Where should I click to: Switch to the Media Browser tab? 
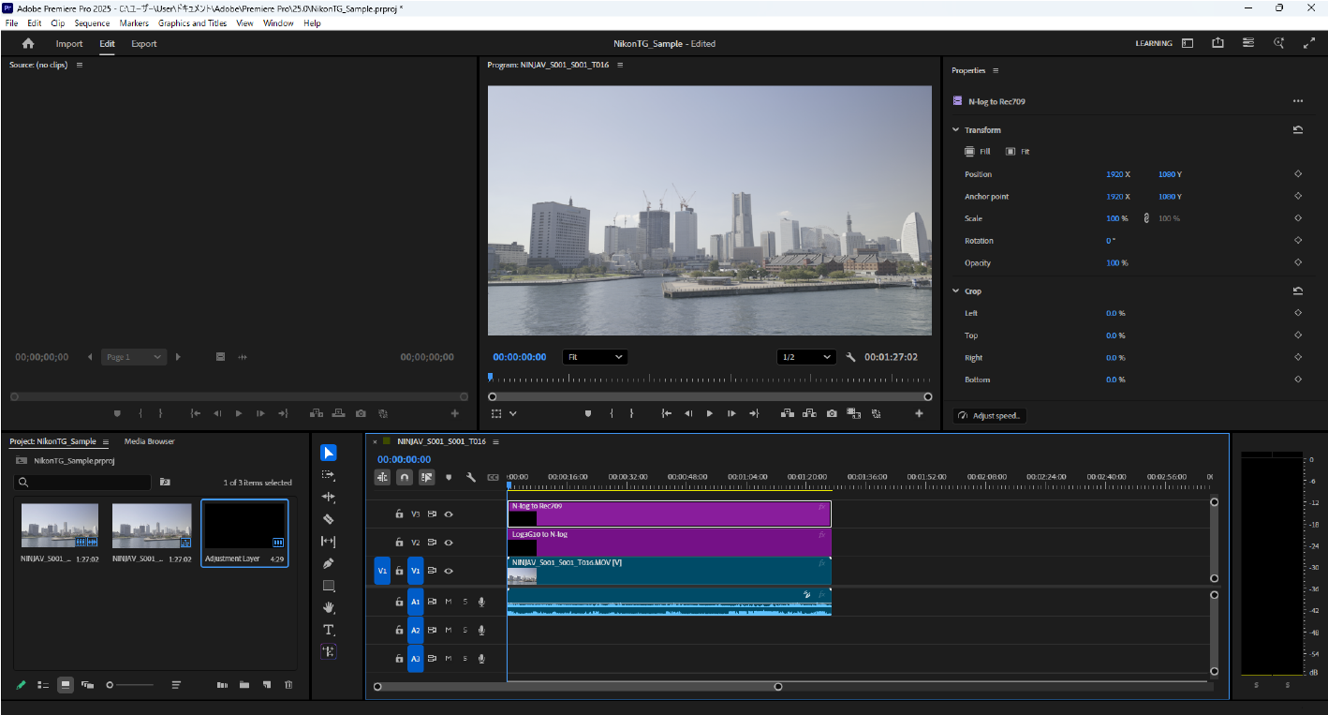click(x=150, y=441)
